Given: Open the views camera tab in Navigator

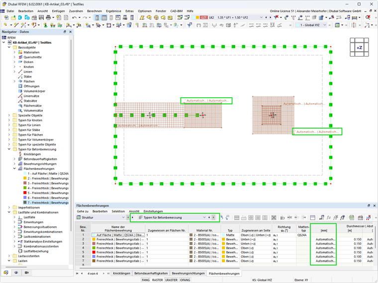Looking at the screenshot, I should [x=26, y=273].
